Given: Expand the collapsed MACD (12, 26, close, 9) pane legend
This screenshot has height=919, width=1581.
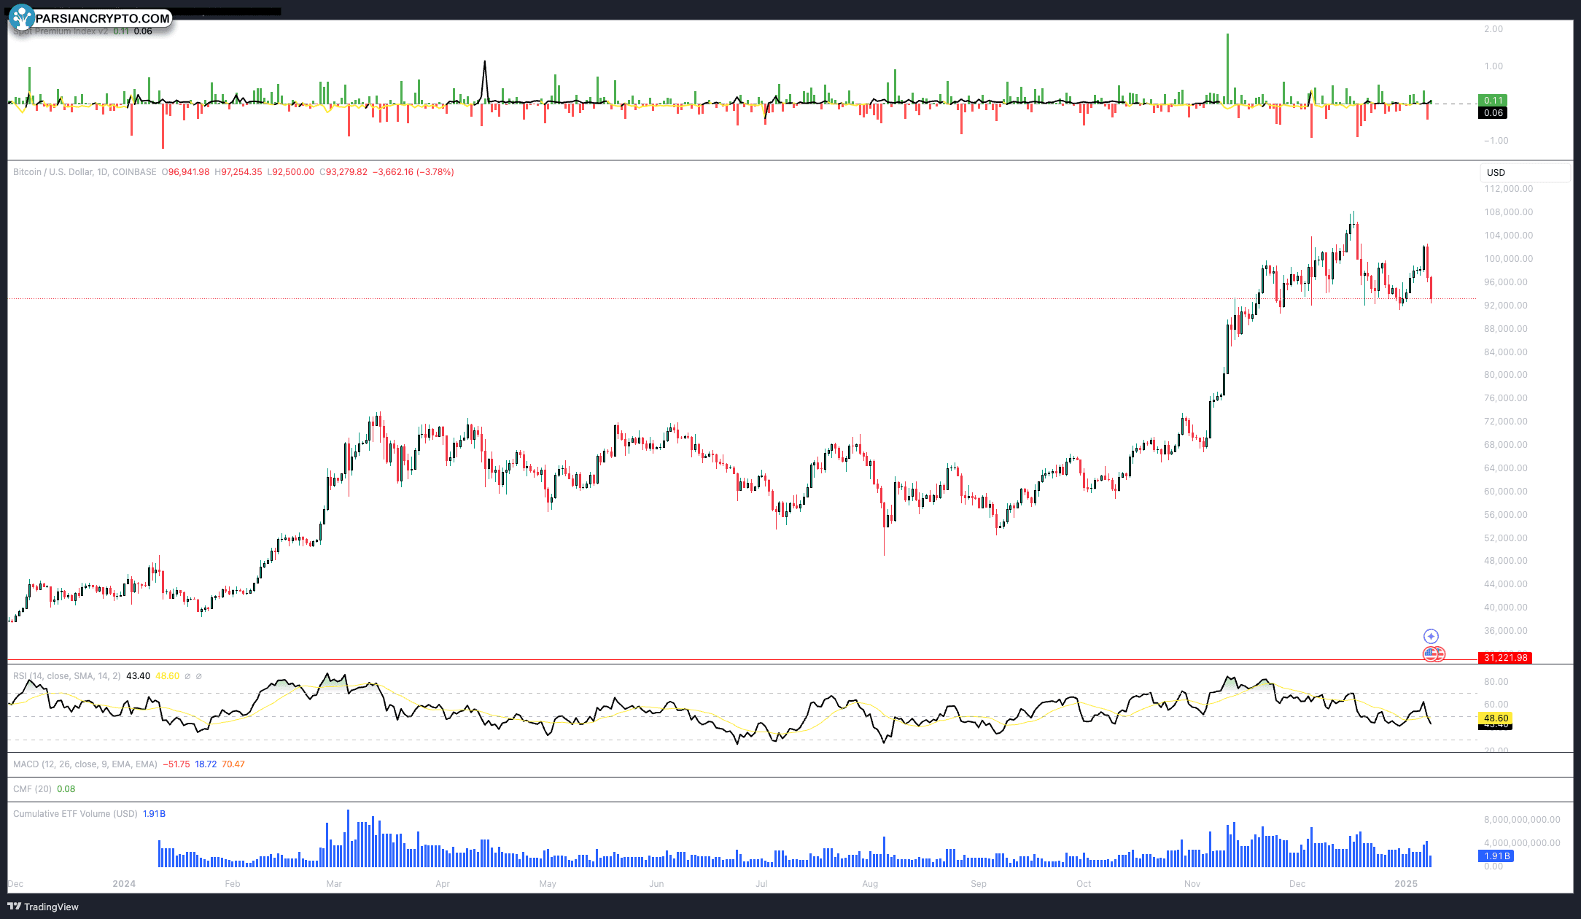Looking at the screenshot, I should tap(85, 764).
